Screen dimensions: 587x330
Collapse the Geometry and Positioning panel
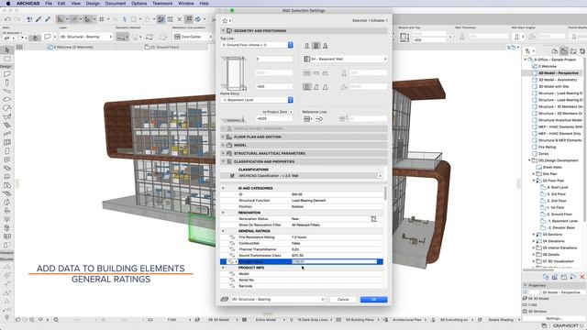pos(223,30)
